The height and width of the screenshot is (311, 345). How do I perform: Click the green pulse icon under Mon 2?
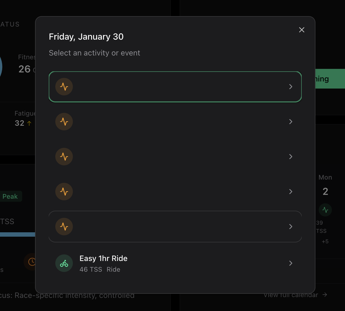325,210
